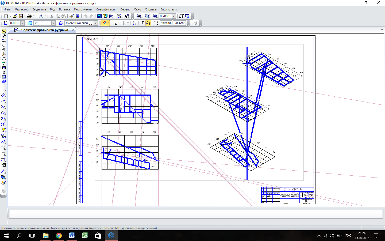
Task: Expand the snap settings dropdown arrow
Action: pyautogui.click(x=108, y=23)
